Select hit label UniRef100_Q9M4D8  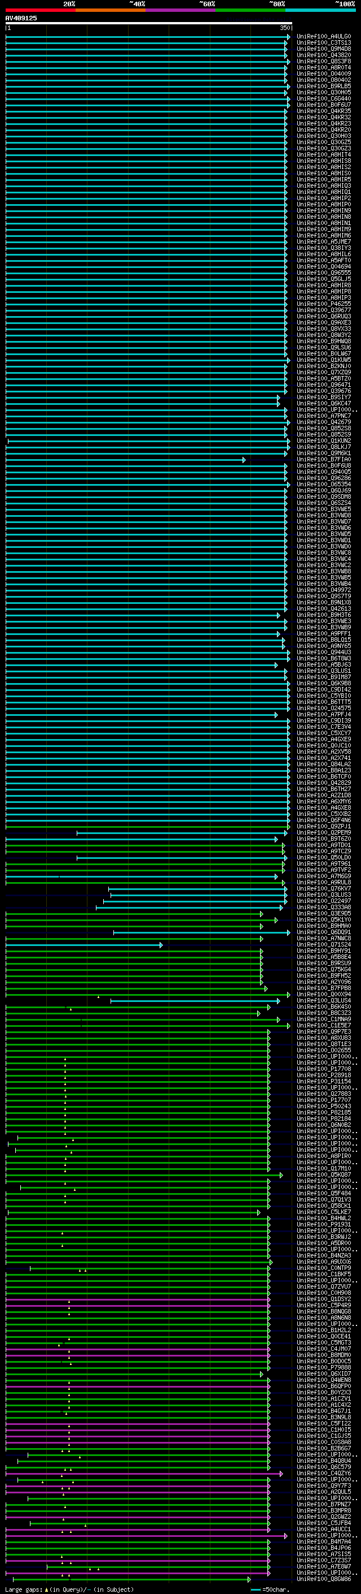(x=324, y=49)
